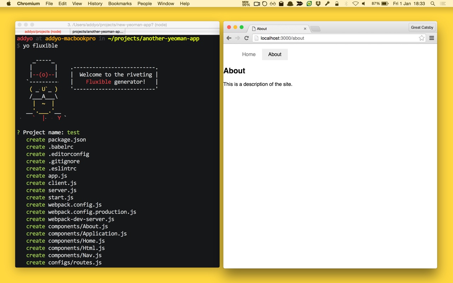Open the Wi-Fi status menu

tap(355, 4)
